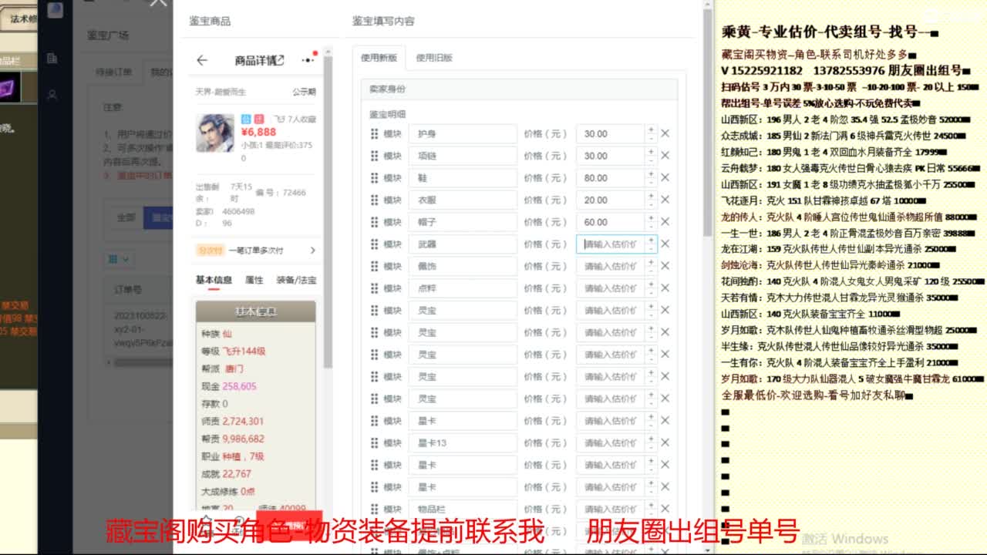Click the 飞升144级 level text

coord(244,351)
